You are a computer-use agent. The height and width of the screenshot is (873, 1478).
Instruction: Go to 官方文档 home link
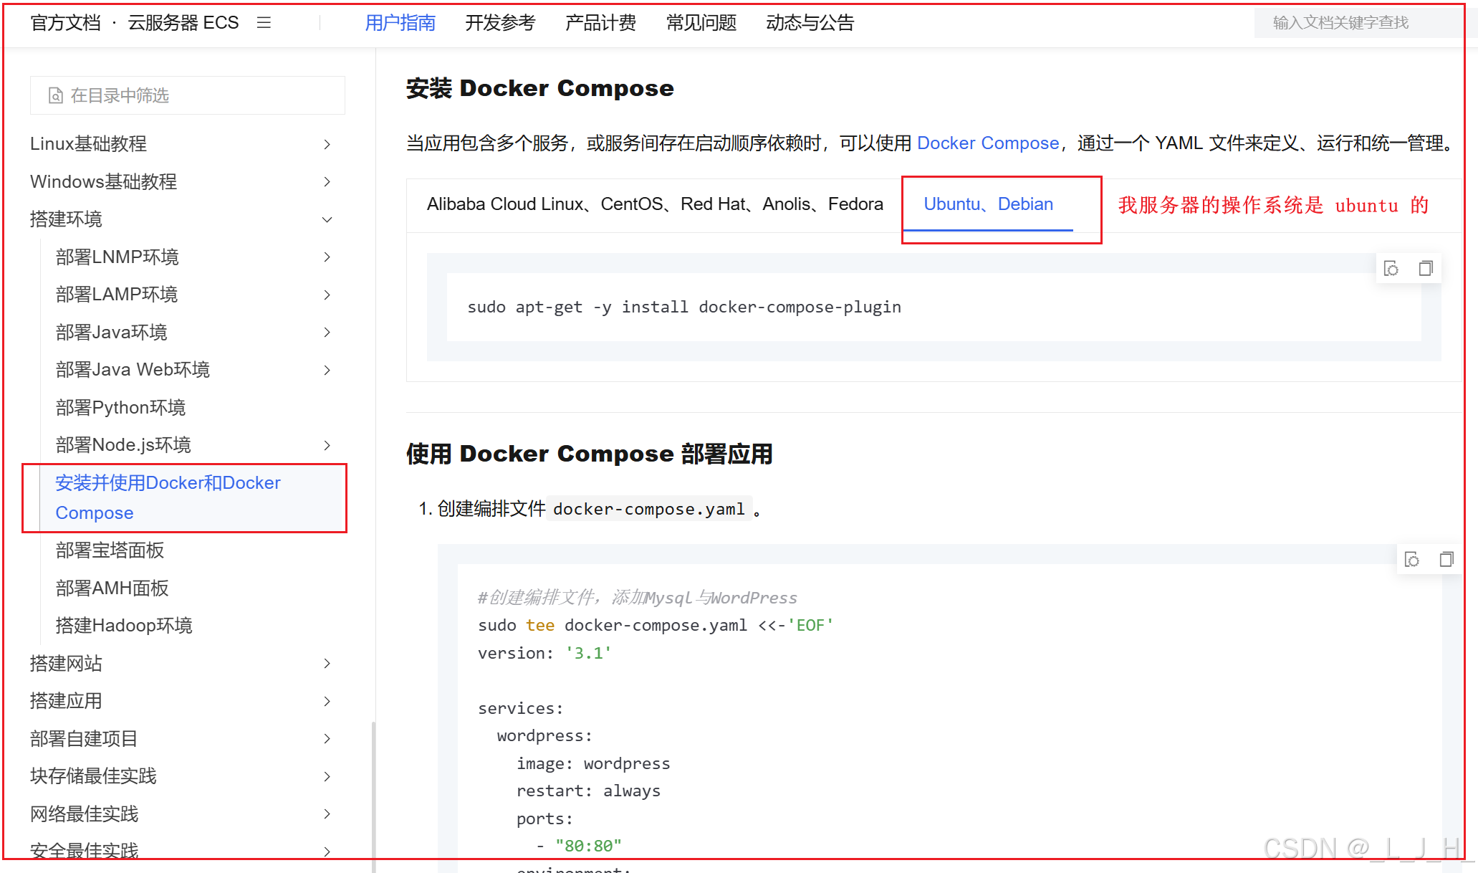point(65,23)
